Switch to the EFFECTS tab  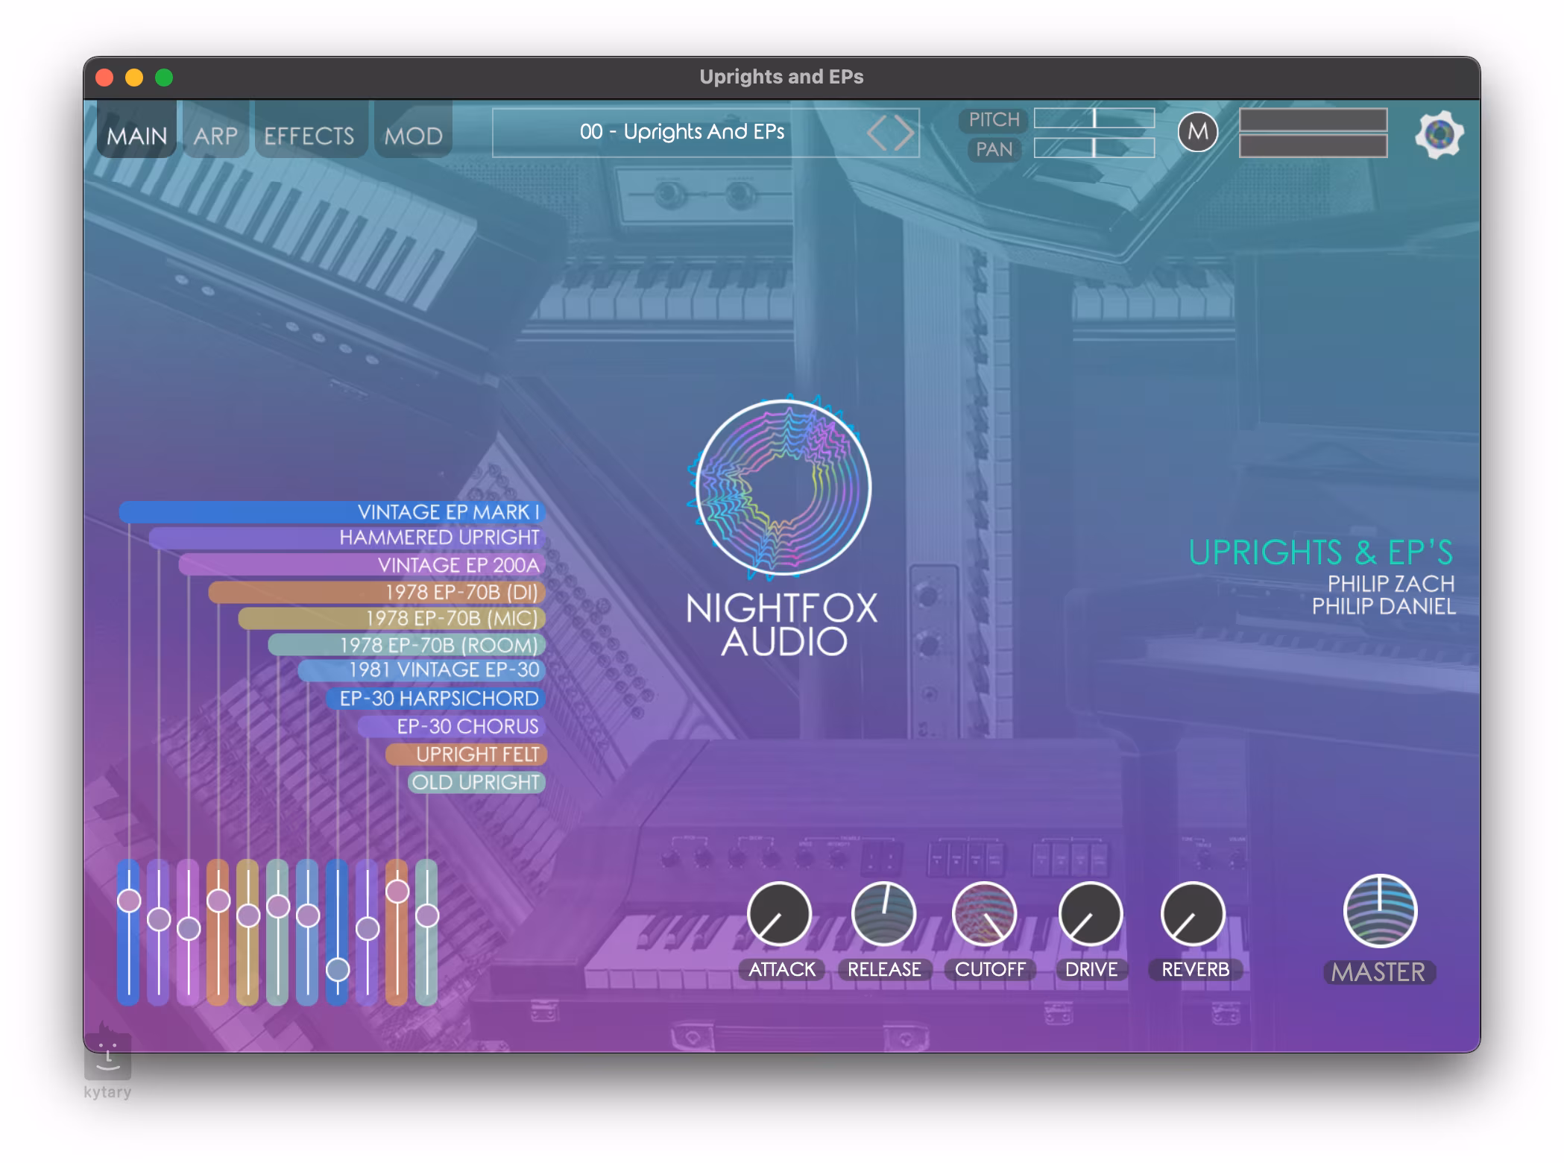coord(309,136)
